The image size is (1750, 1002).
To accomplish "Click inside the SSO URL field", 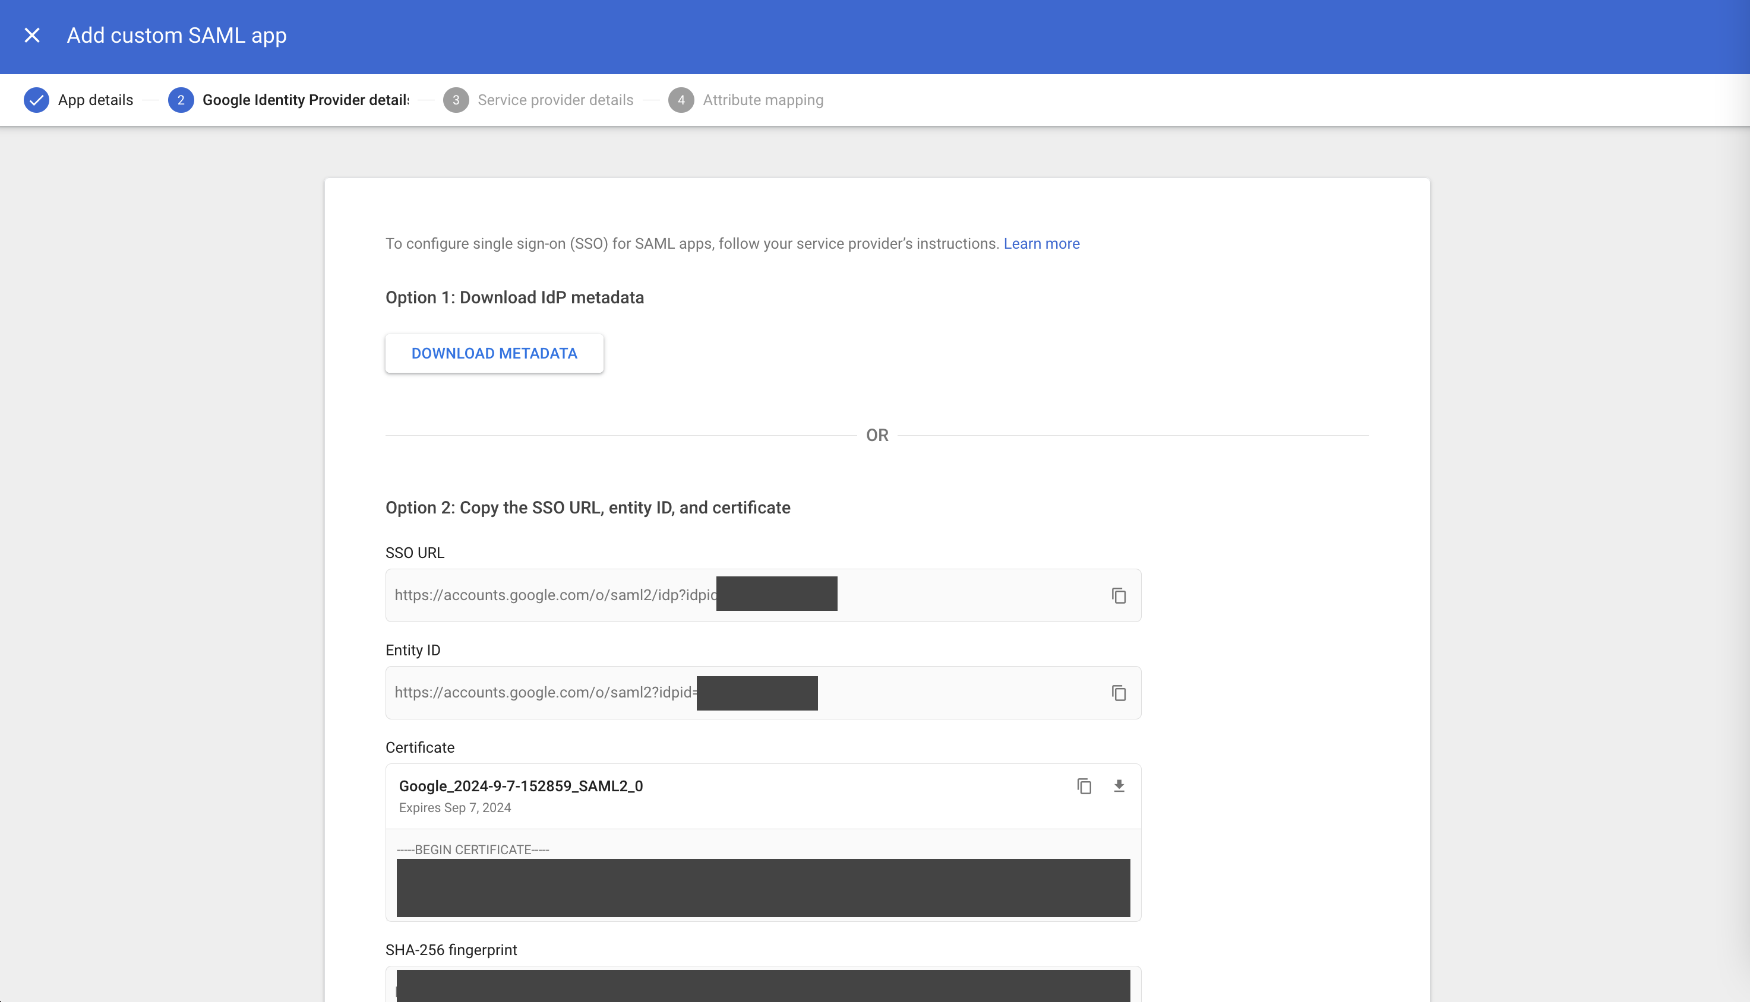I will click(x=554, y=595).
